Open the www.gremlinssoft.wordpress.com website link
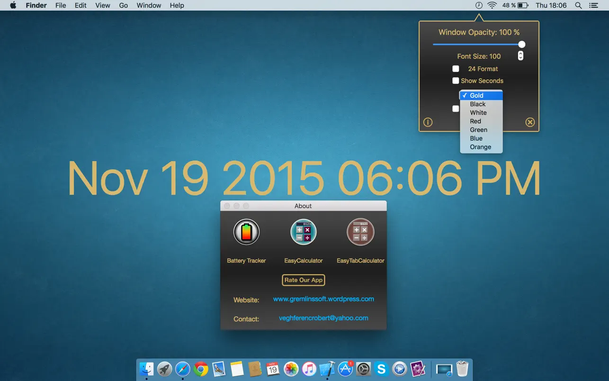 [x=323, y=299]
